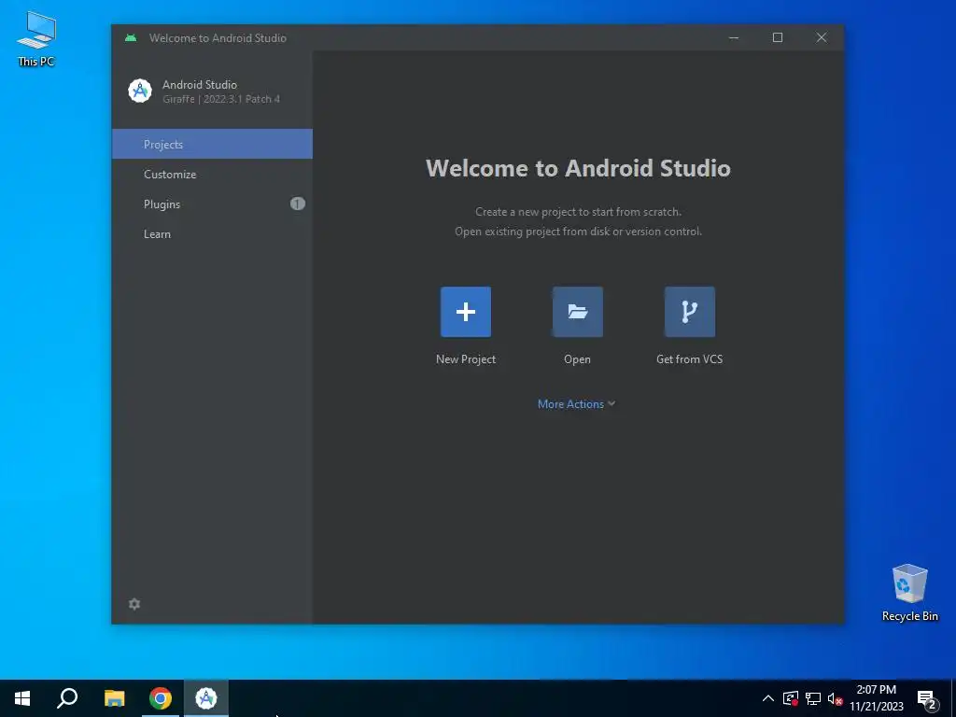Click the Android Studio logo in the sidebar
This screenshot has width=956, height=717.
point(140,91)
